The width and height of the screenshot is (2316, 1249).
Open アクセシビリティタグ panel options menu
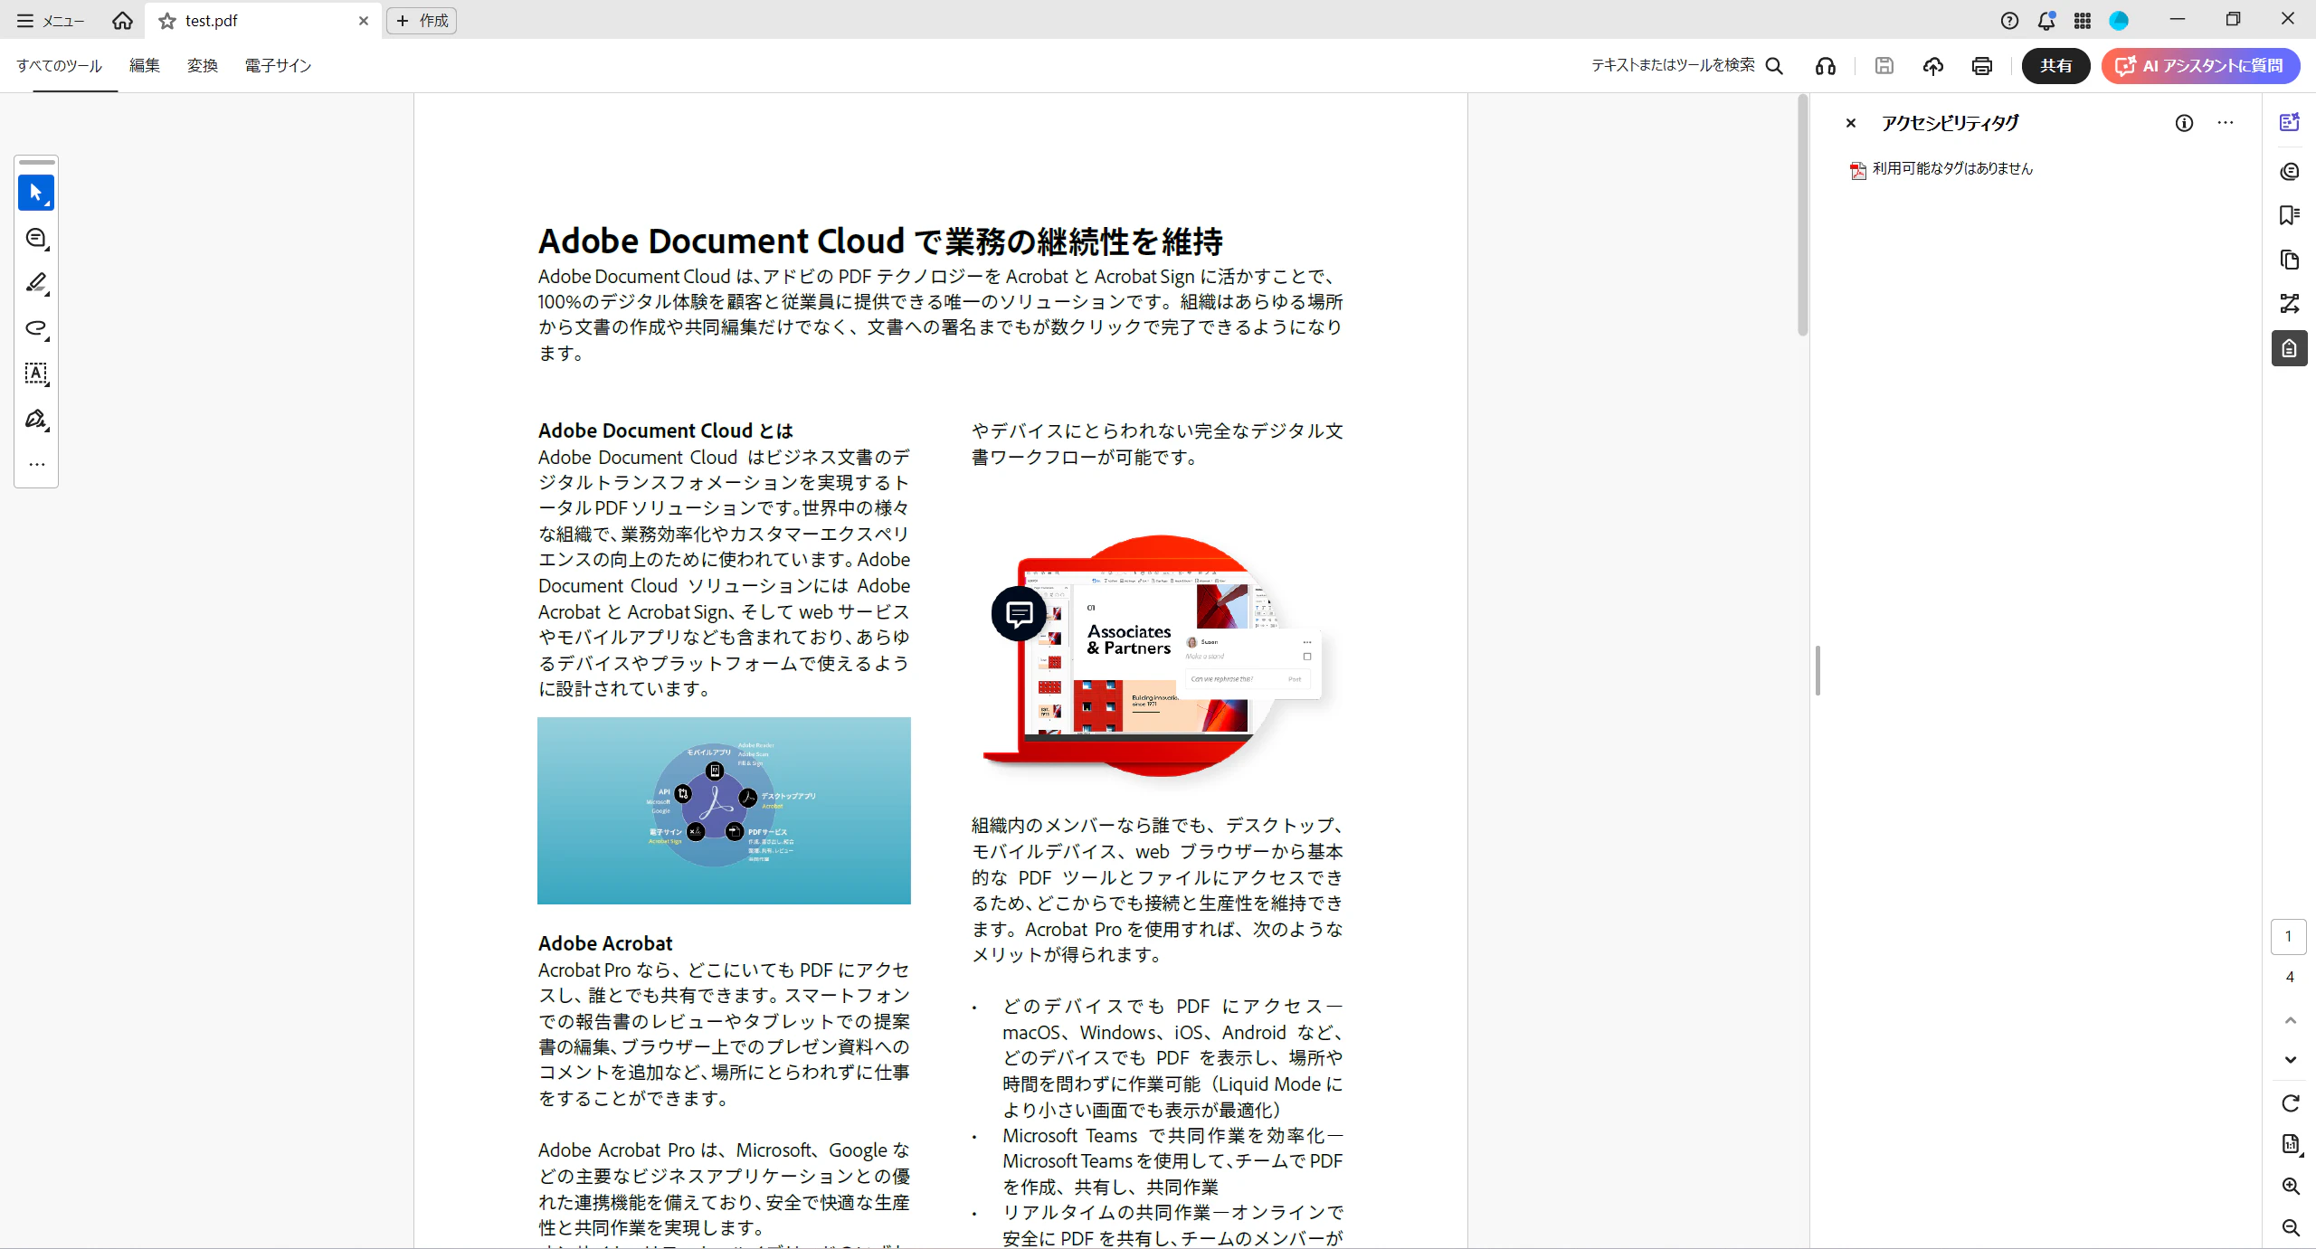2226,123
